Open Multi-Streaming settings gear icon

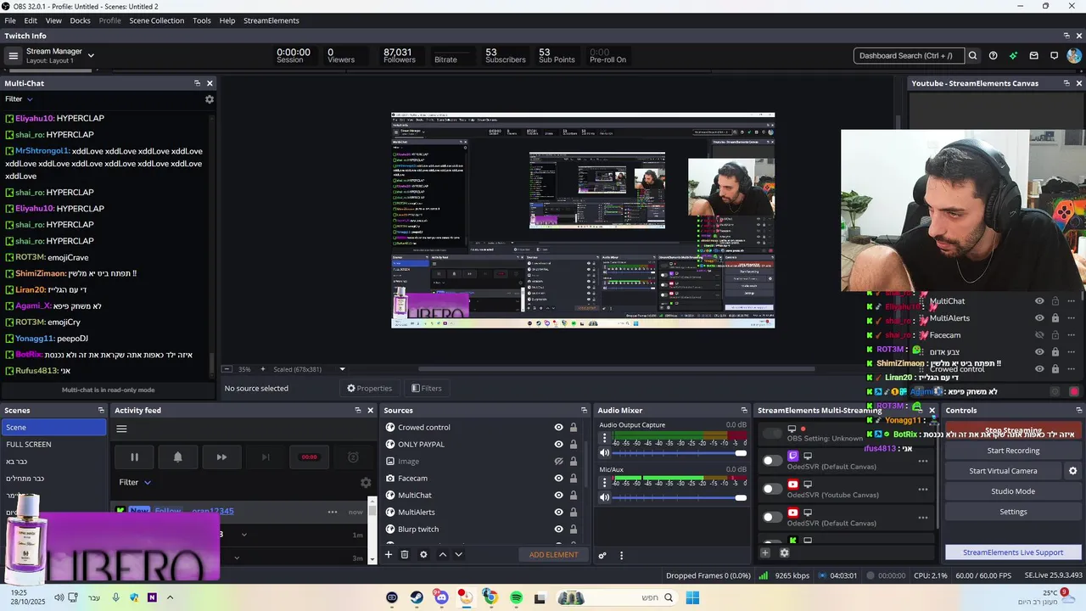pos(784,552)
